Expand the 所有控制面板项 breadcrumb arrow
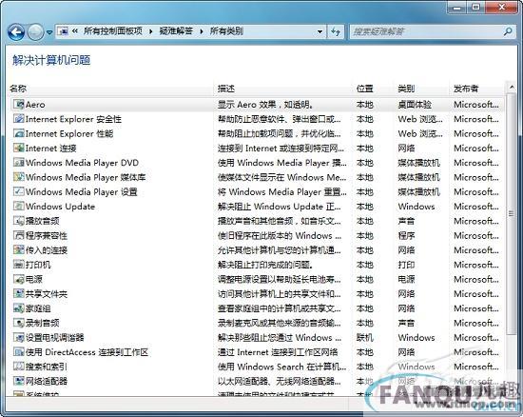 [151, 31]
